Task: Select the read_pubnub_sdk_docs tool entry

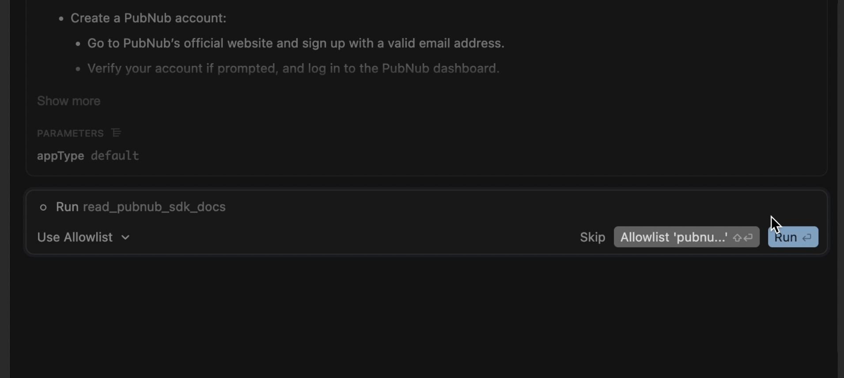Action: pos(154,207)
